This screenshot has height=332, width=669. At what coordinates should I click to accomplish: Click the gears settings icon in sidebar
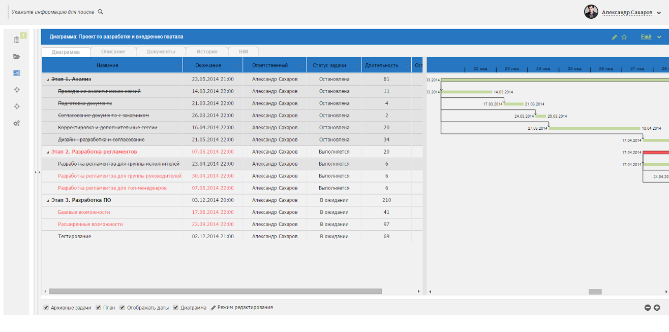point(17,123)
